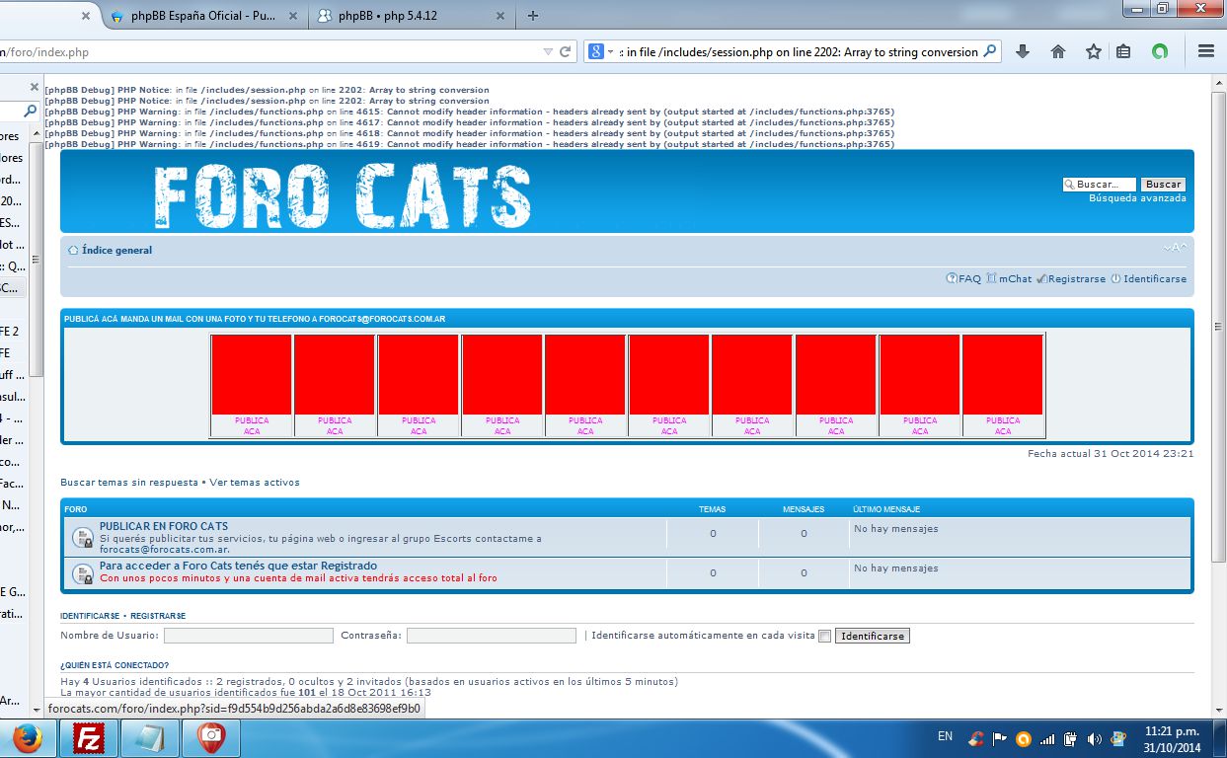1227x758 pixels.
Task: Switch to the phpBB España Oficial tab
Action: (x=204, y=16)
